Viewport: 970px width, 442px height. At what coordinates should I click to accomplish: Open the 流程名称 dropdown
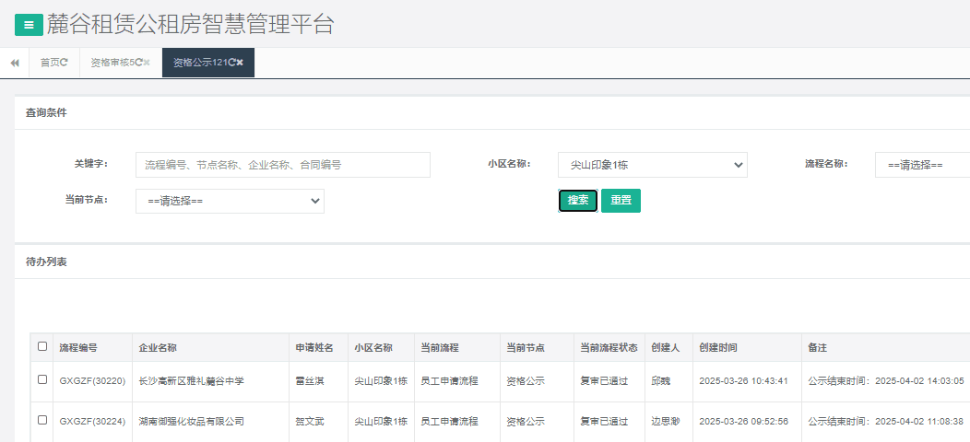921,165
